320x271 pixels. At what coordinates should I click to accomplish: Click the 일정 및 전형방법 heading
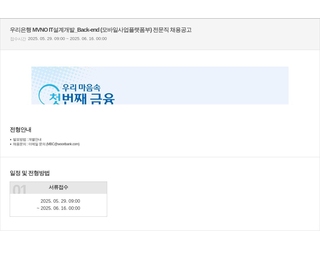coord(30,173)
